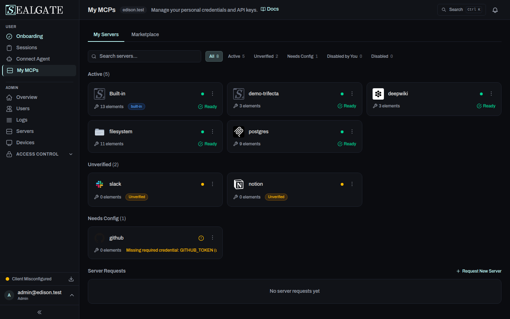The width and height of the screenshot is (510, 319).
Task: Open the global Search button
Action: (461, 10)
